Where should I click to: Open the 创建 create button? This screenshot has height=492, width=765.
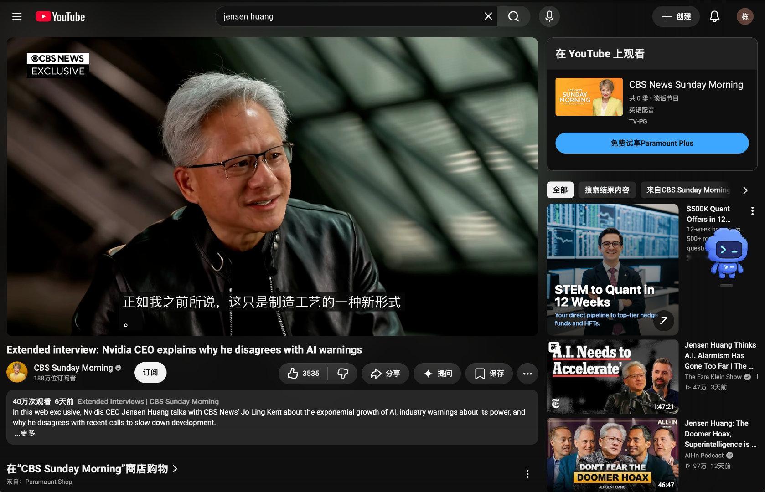[x=676, y=16]
